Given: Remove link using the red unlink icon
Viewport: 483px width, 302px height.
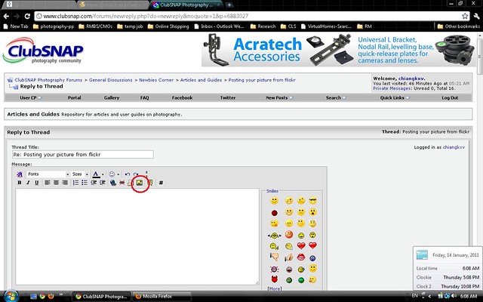Looking at the screenshot, I should [x=122, y=183].
